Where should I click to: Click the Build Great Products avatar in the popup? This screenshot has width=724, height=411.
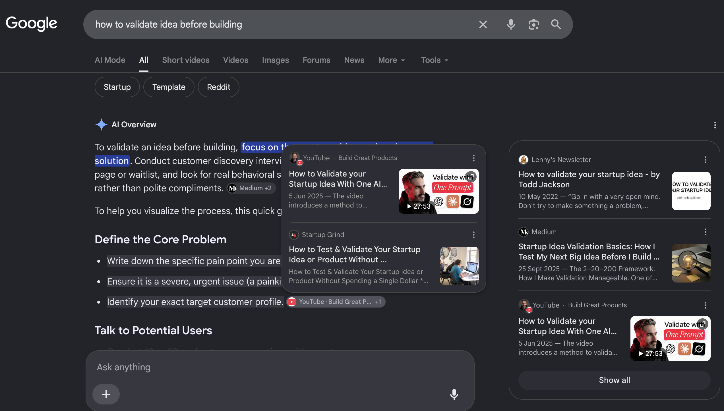pyautogui.click(x=295, y=158)
